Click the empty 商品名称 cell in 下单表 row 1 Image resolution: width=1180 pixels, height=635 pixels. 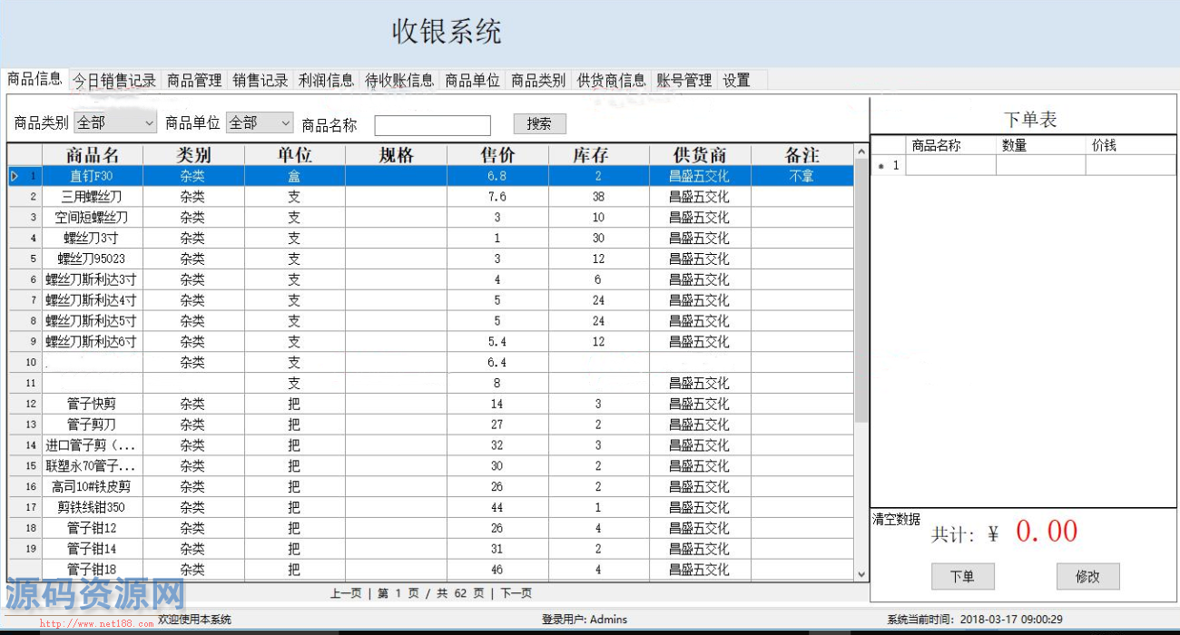point(950,165)
